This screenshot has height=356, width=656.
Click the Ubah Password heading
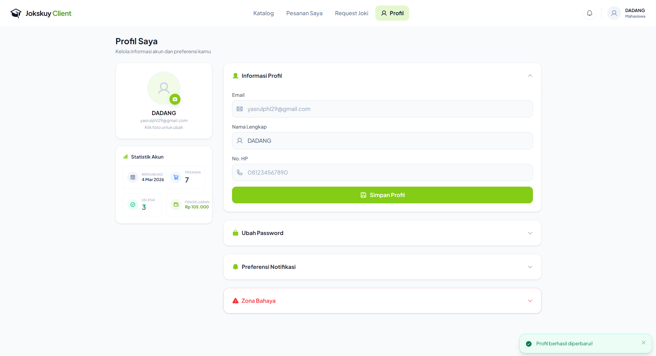point(262,233)
